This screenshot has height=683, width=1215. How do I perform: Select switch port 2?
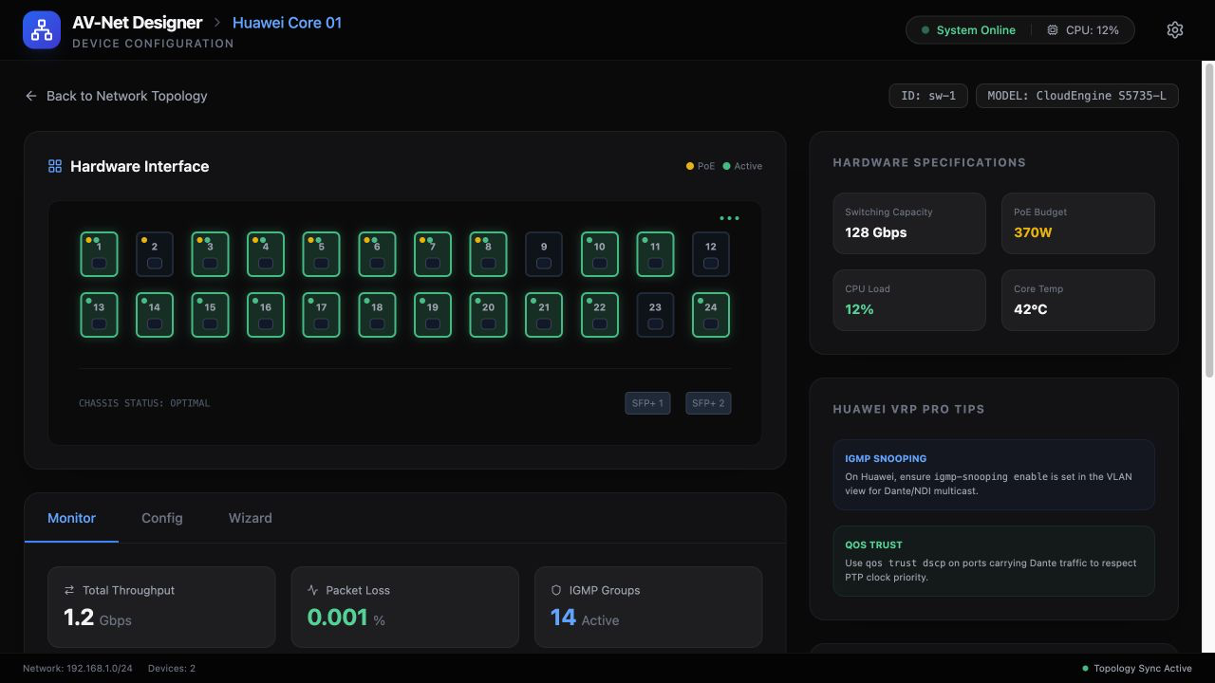pyautogui.click(x=155, y=254)
